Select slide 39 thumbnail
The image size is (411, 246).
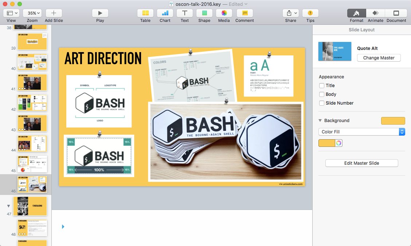(32, 42)
